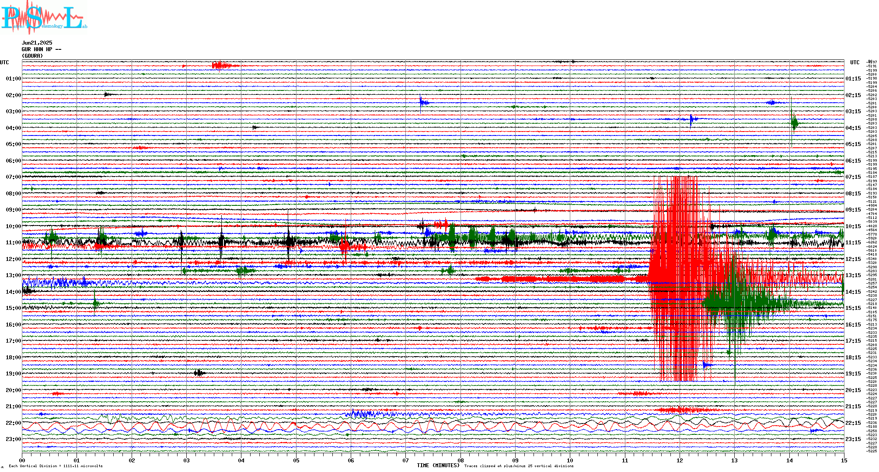Image resolution: width=879 pixels, height=472 pixels.
Task: Click the 11:00 row label
Action: point(13,243)
